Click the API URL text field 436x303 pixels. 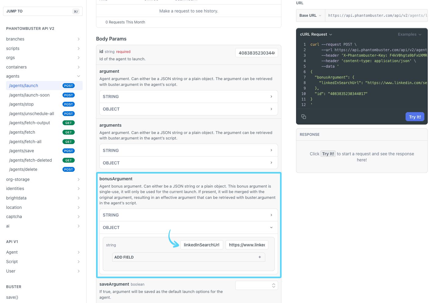(376, 16)
